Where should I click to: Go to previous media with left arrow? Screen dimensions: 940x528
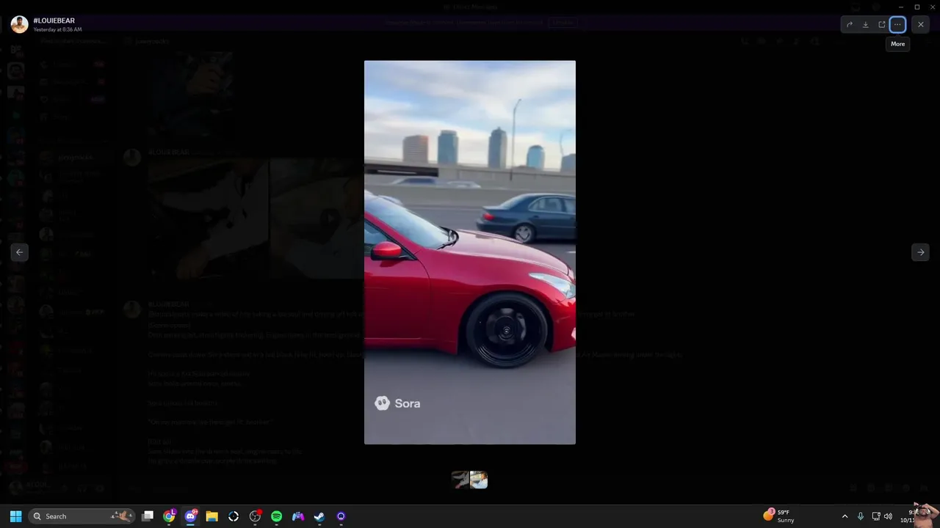click(x=20, y=252)
